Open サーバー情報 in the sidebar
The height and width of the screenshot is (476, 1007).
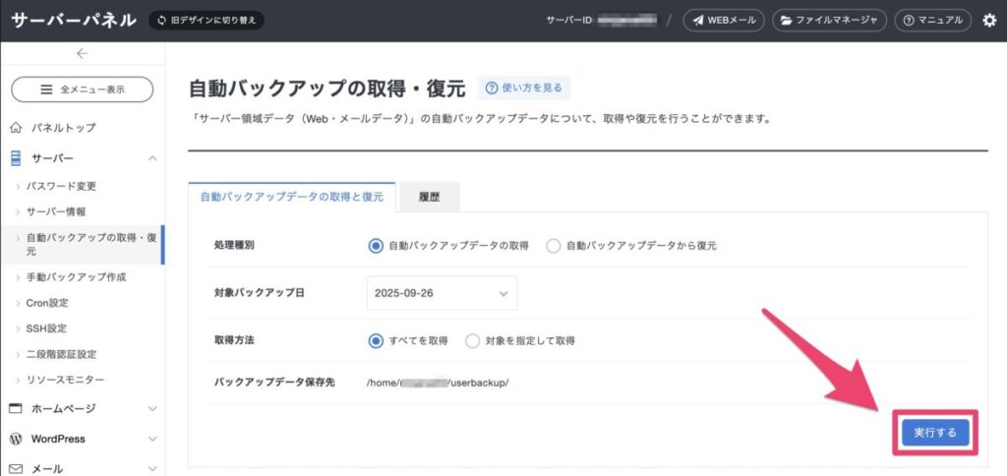point(56,212)
